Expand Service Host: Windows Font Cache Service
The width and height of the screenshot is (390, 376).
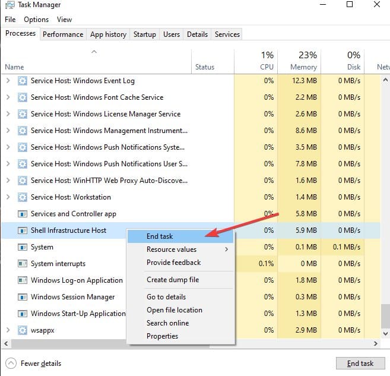pyautogui.click(x=8, y=97)
